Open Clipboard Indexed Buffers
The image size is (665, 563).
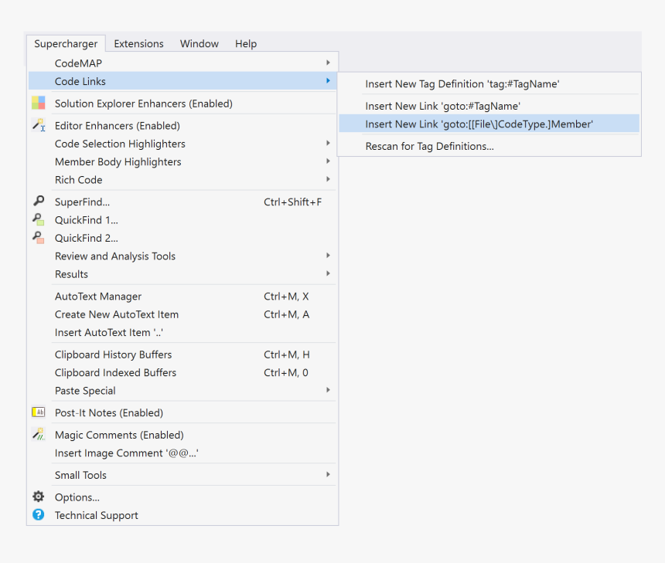click(x=182, y=372)
